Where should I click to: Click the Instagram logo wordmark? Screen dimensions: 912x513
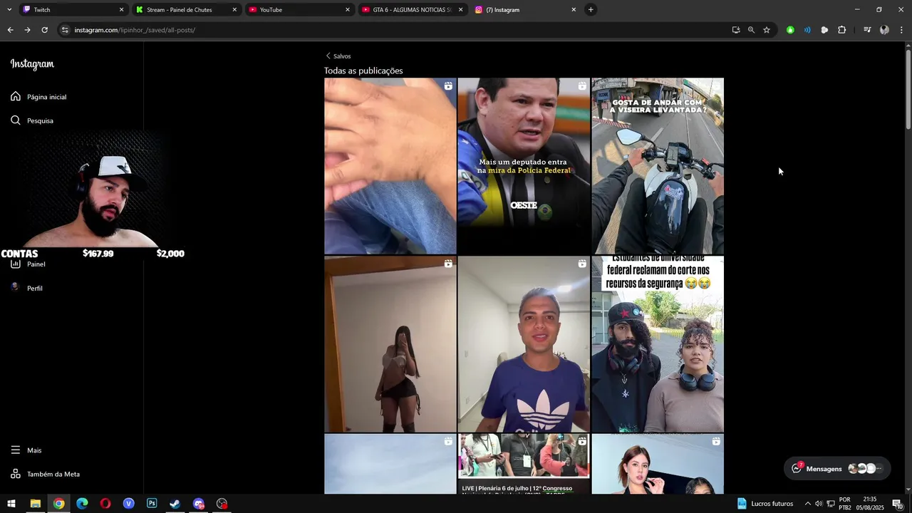click(32, 64)
